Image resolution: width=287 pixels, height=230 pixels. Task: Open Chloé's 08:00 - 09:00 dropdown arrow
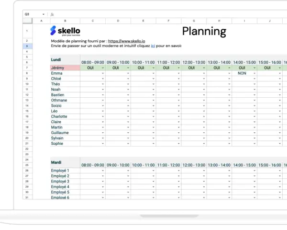tap(103, 79)
